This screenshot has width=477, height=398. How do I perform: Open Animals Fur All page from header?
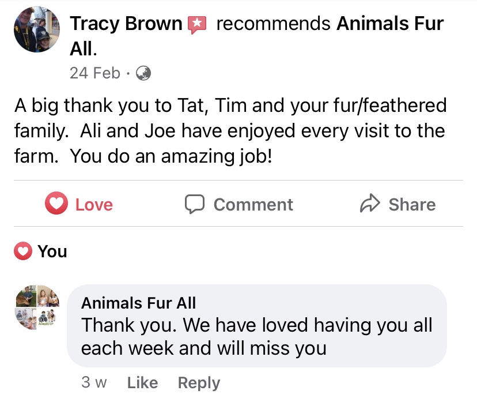click(389, 24)
